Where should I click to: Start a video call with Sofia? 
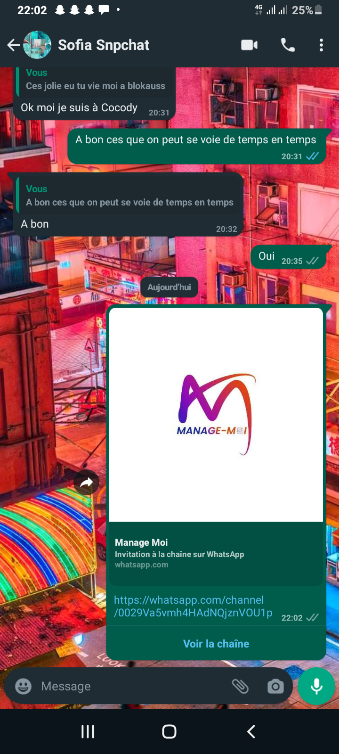pos(249,45)
